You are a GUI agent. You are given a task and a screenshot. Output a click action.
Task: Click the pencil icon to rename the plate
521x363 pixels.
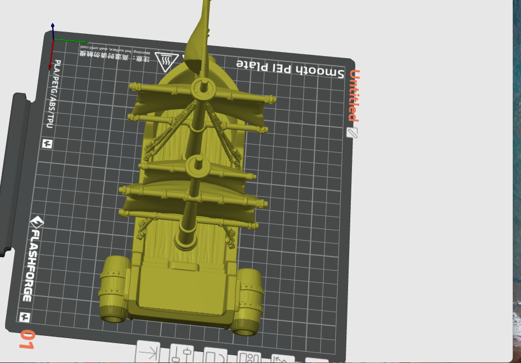351,132
